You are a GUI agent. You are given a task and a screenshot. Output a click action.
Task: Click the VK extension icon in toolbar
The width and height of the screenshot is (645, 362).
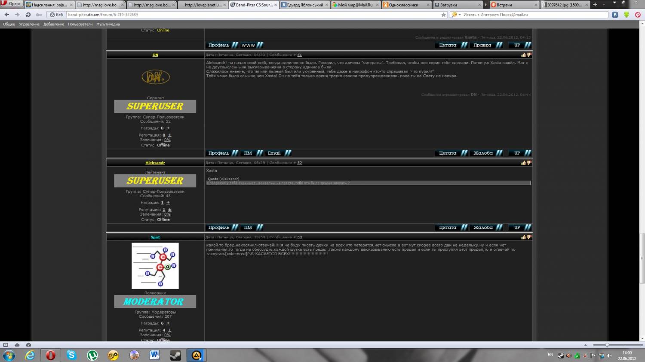[615, 15]
